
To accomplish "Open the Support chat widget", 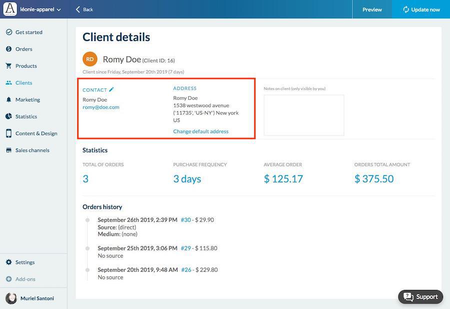I will (x=420, y=296).
